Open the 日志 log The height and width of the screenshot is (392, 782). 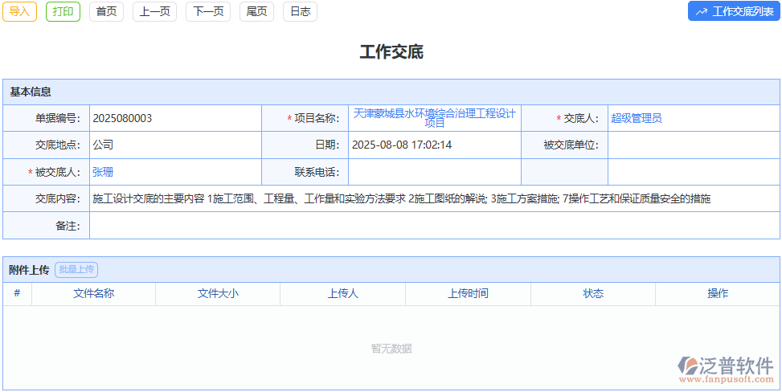(300, 11)
